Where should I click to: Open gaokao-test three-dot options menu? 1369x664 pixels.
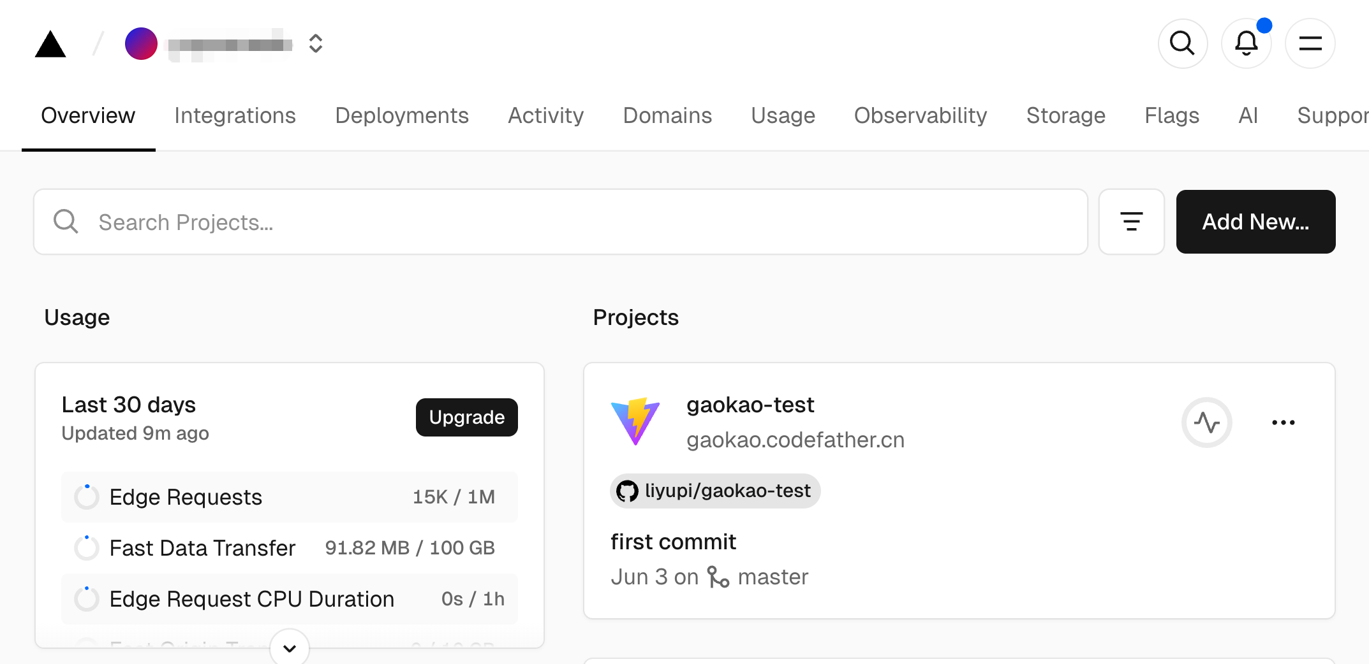(1283, 422)
